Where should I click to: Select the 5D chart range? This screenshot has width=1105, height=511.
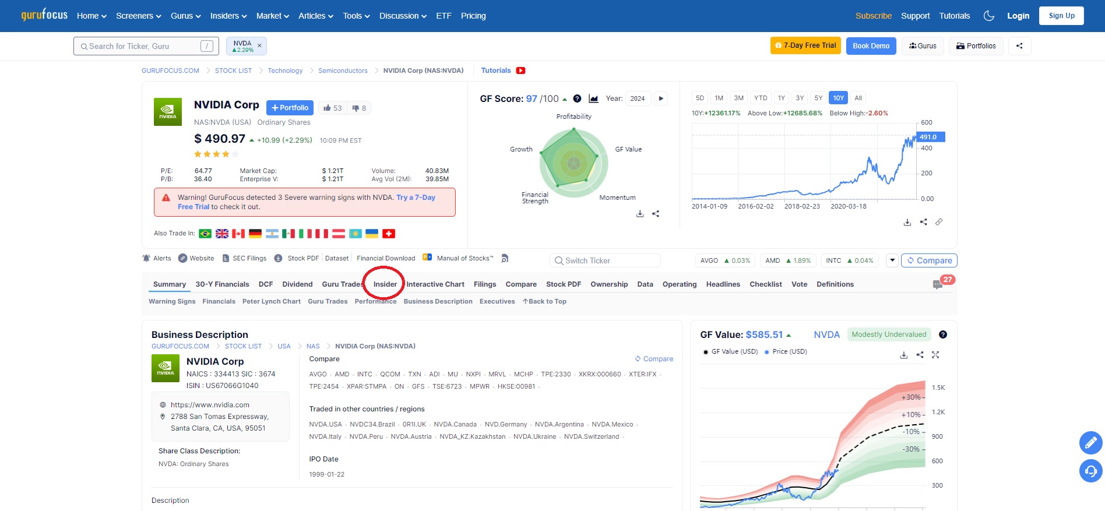(x=700, y=98)
